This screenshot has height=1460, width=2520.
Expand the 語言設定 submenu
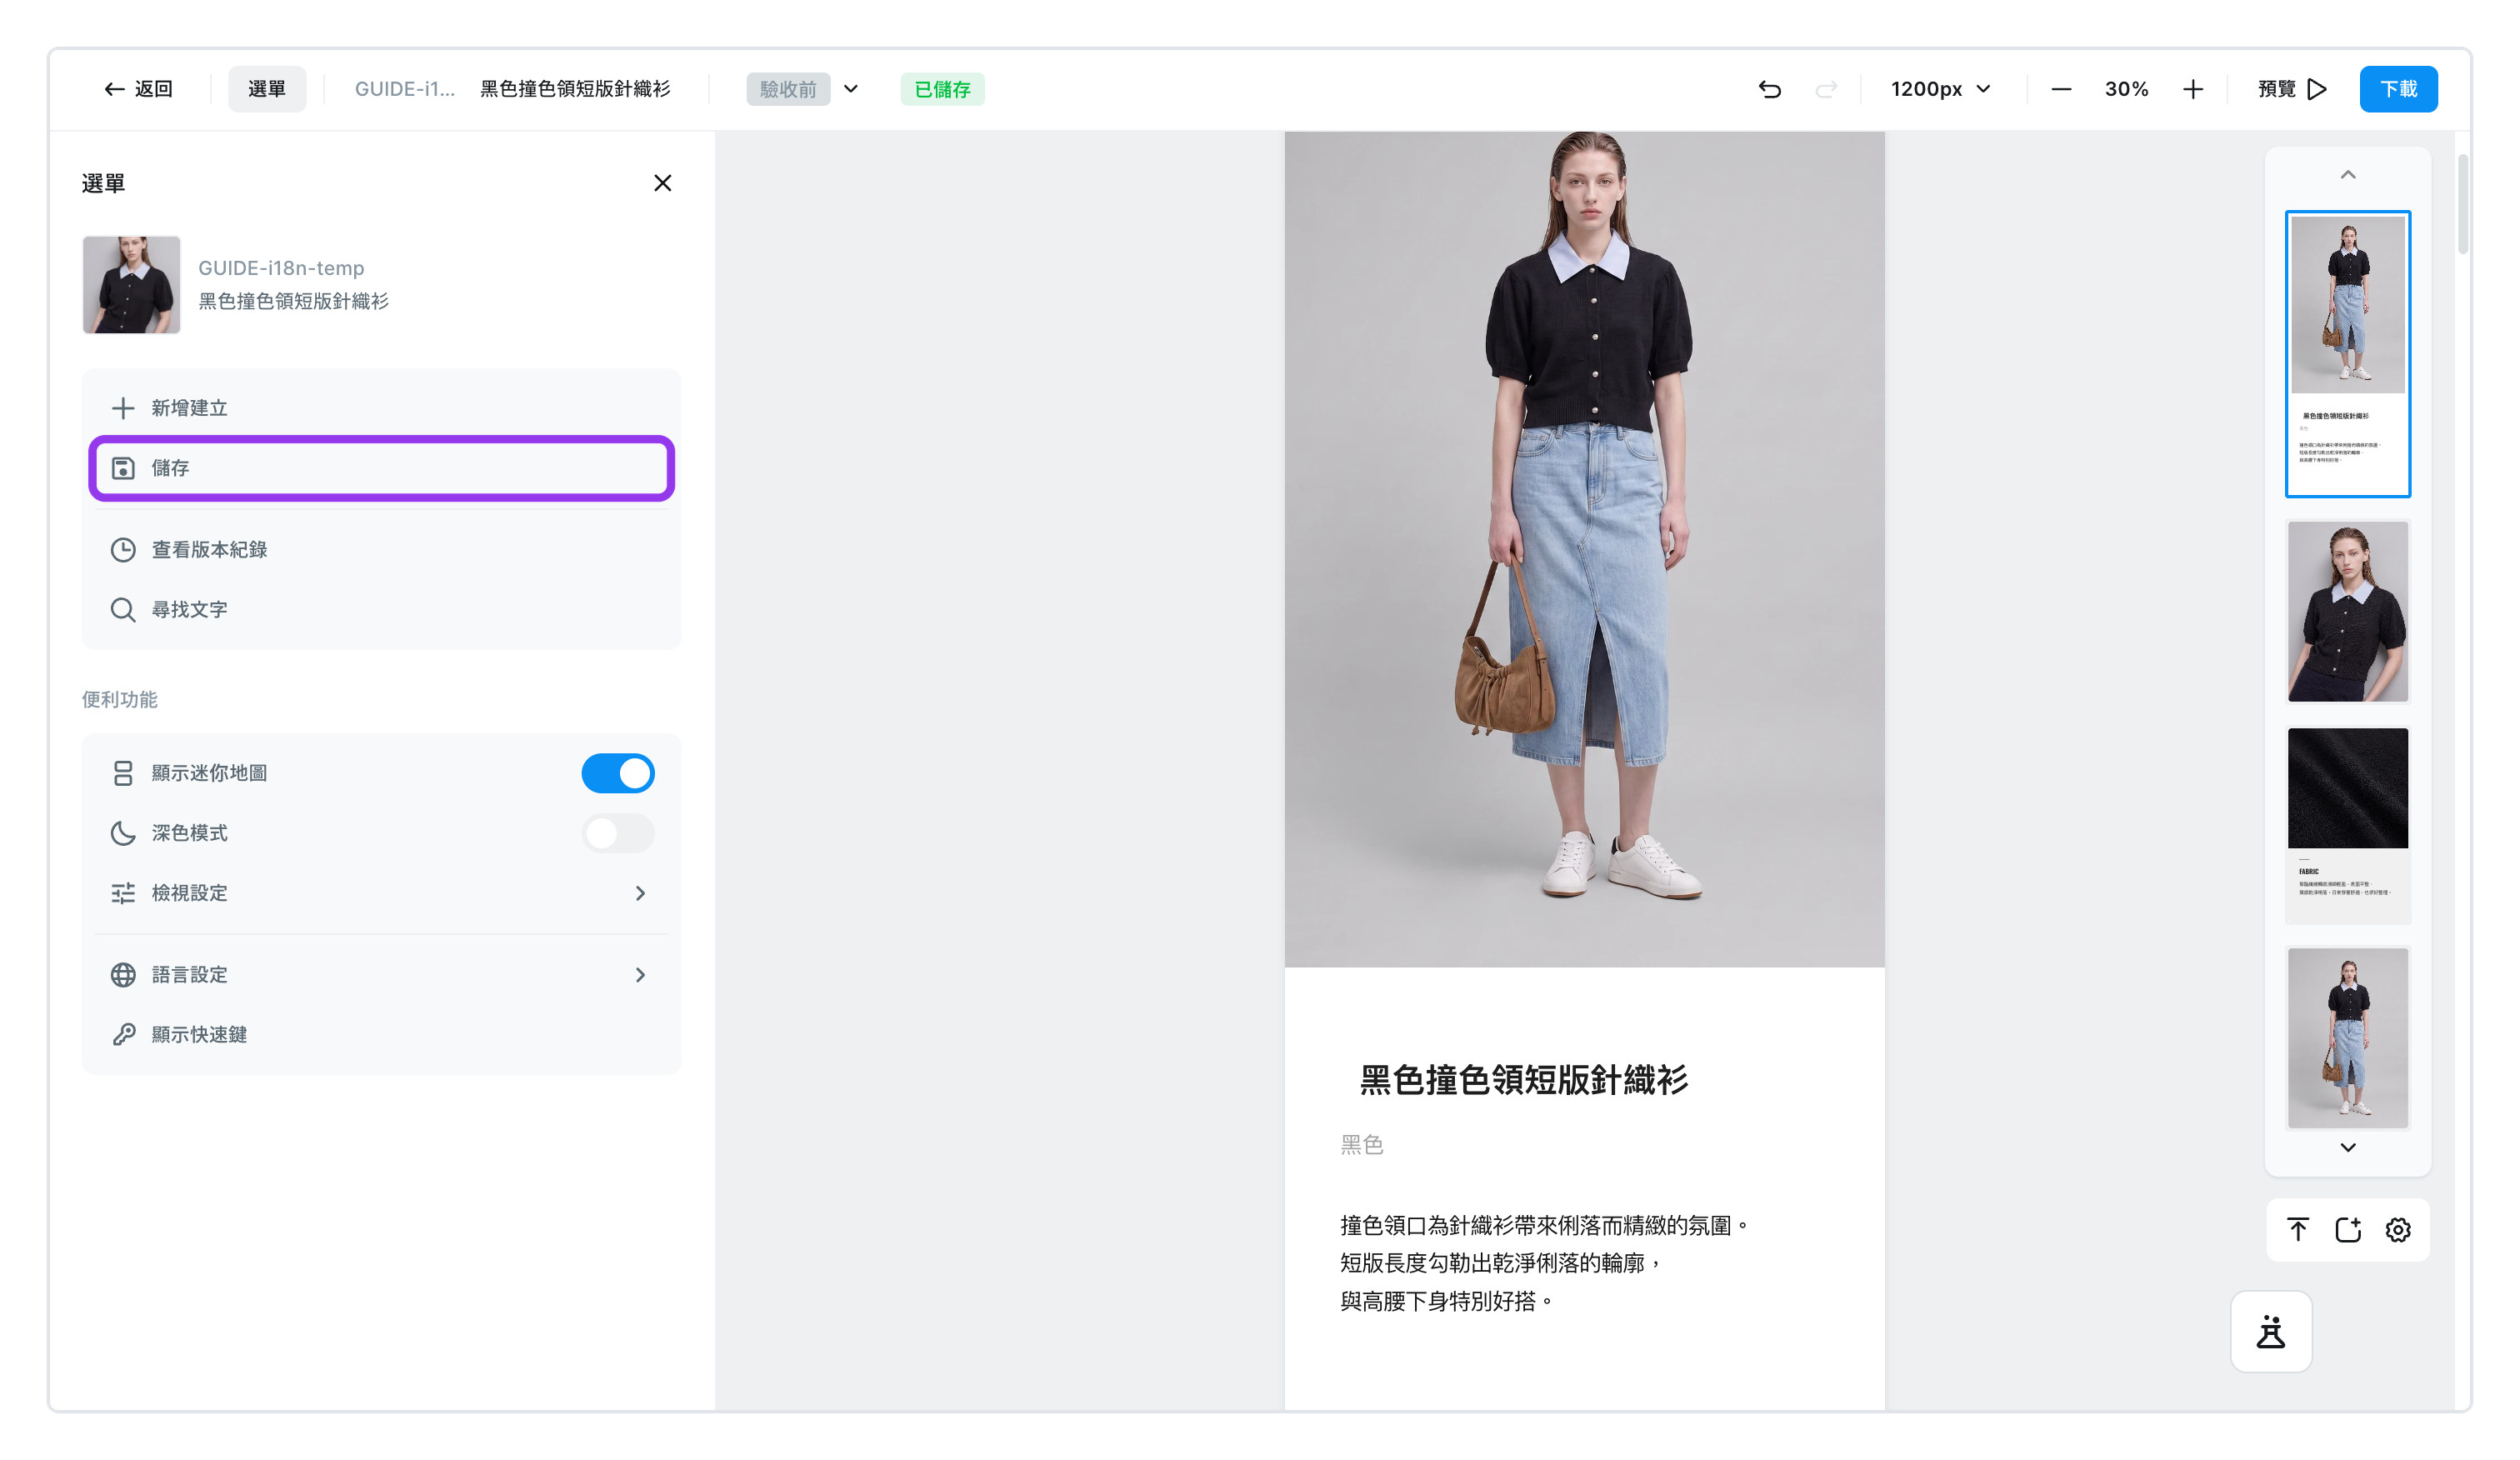pyautogui.click(x=381, y=975)
